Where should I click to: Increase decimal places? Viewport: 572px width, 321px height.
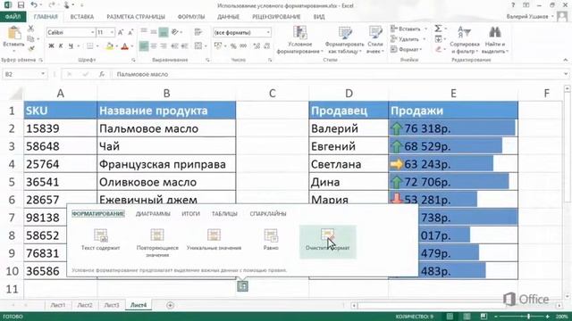pos(257,45)
